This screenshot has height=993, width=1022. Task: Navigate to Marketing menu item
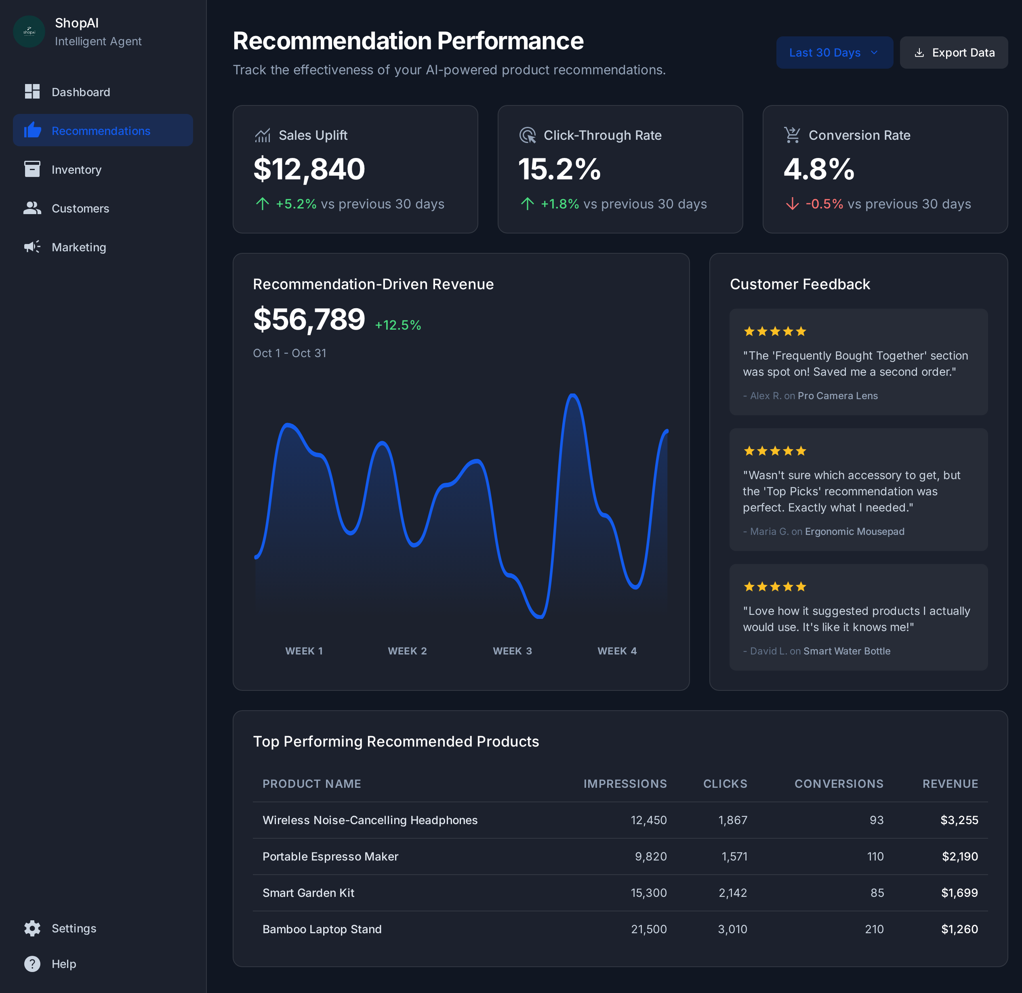click(79, 247)
